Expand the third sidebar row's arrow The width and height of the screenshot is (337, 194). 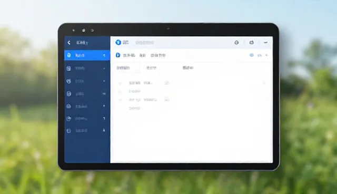(x=104, y=81)
